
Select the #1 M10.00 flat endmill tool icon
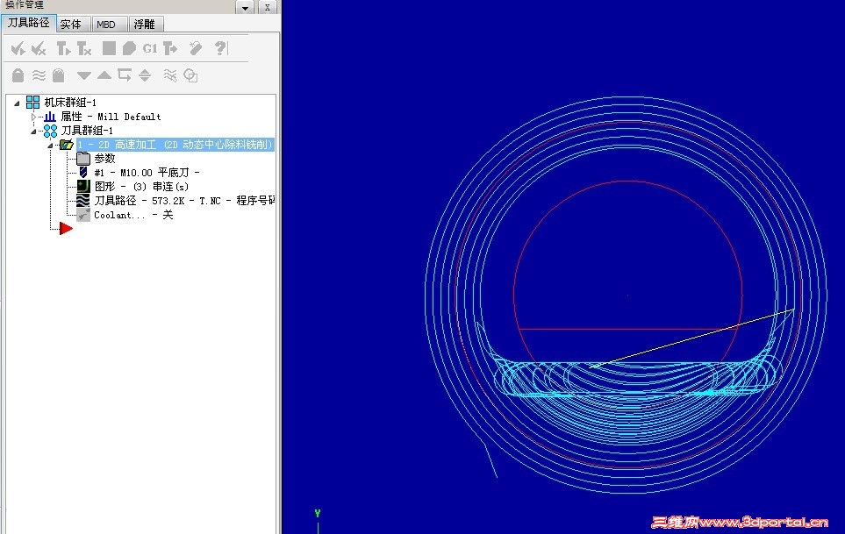pyautogui.click(x=82, y=172)
